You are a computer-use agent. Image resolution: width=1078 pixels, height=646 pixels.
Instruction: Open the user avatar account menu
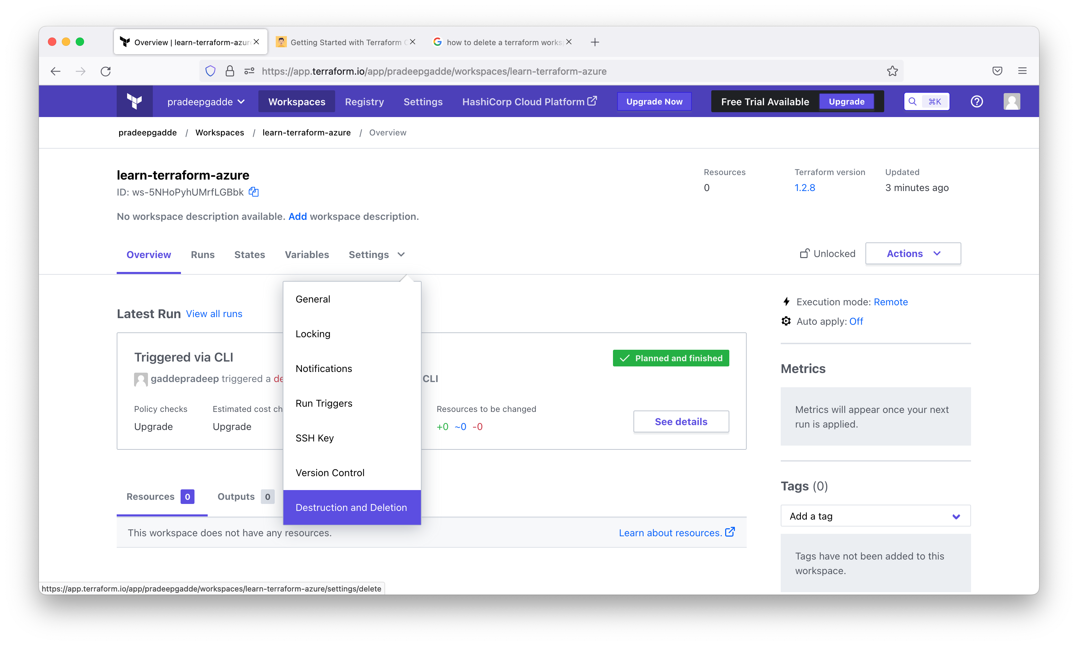point(1012,101)
